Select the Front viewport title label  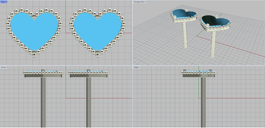[x=3, y=67]
